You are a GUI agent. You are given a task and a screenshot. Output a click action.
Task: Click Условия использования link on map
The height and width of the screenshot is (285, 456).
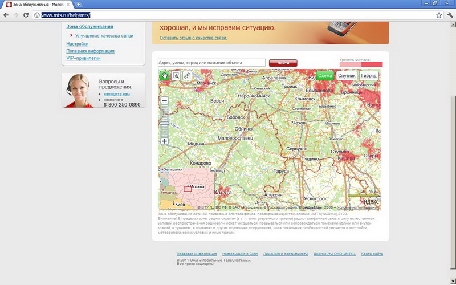tap(358, 207)
